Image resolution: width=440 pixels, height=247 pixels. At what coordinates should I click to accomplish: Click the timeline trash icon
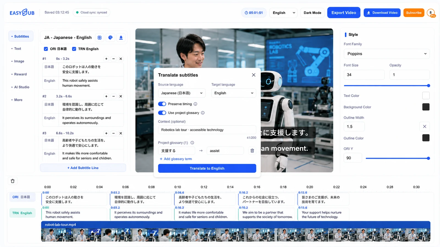(13, 181)
